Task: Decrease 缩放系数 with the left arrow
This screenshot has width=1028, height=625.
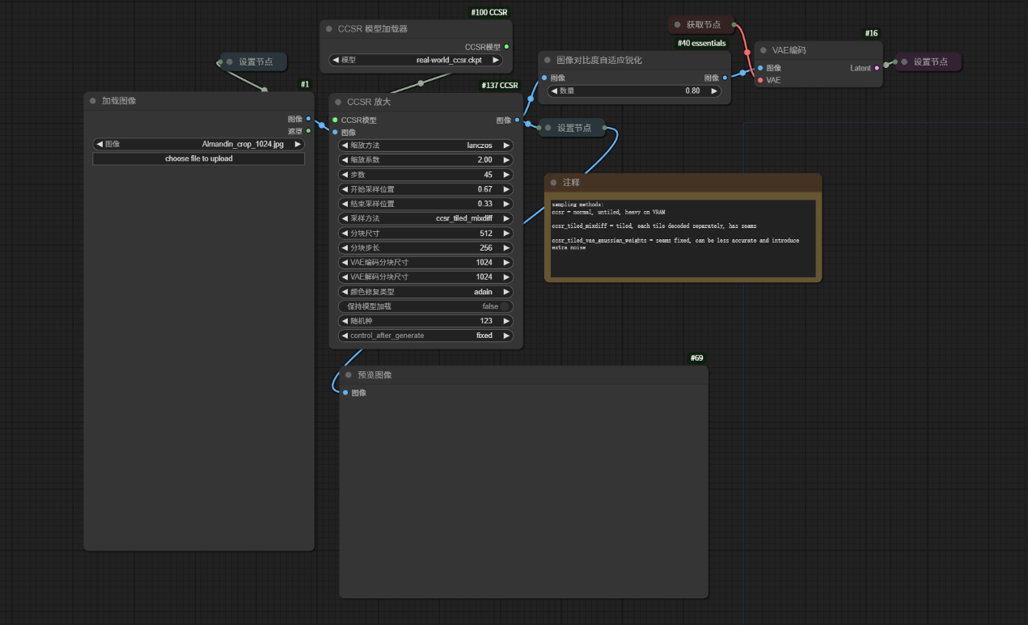Action: 345,160
